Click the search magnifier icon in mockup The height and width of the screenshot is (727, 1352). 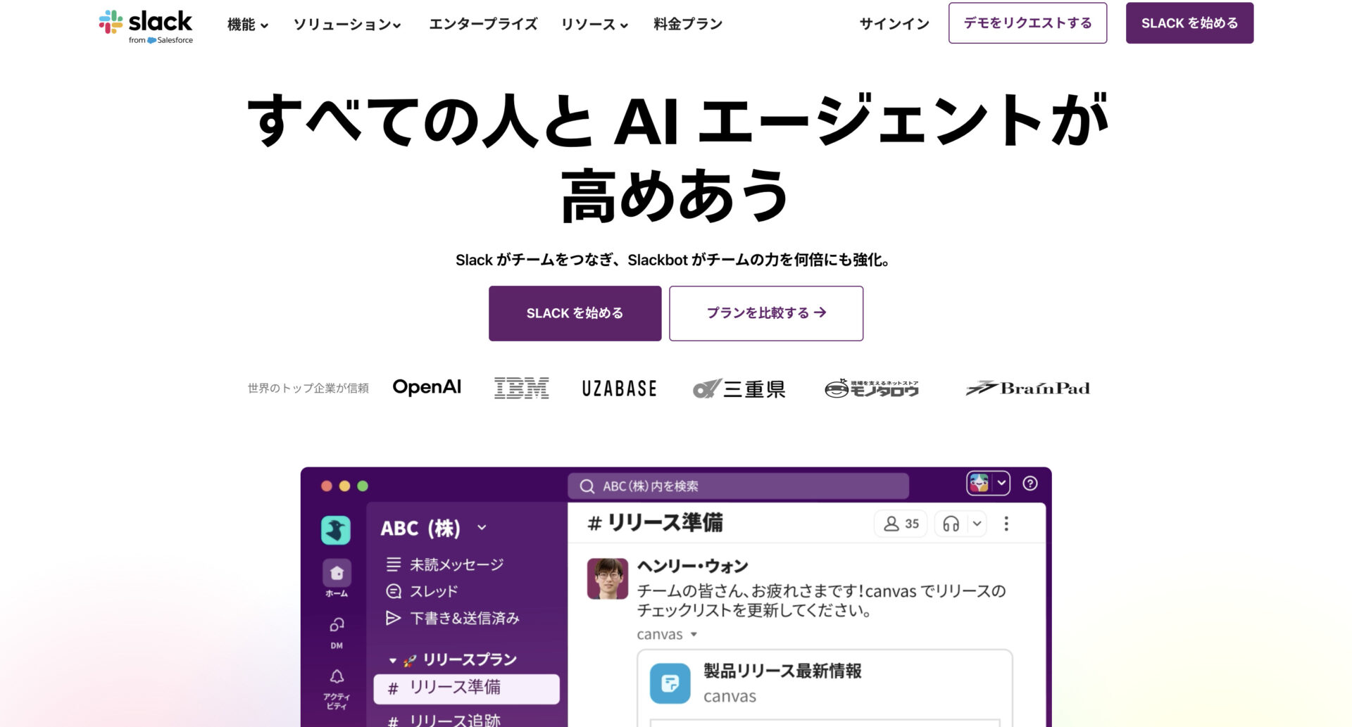pyautogui.click(x=587, y=486)
